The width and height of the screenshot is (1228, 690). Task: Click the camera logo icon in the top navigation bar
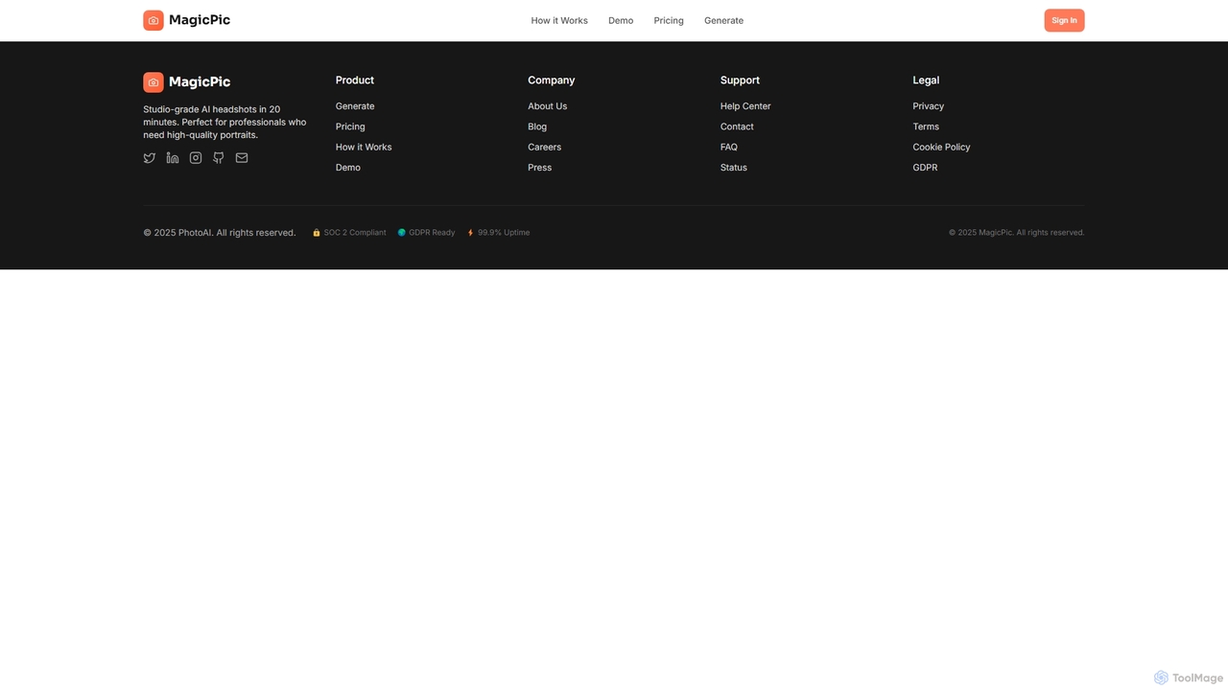[x=153, y=20]
